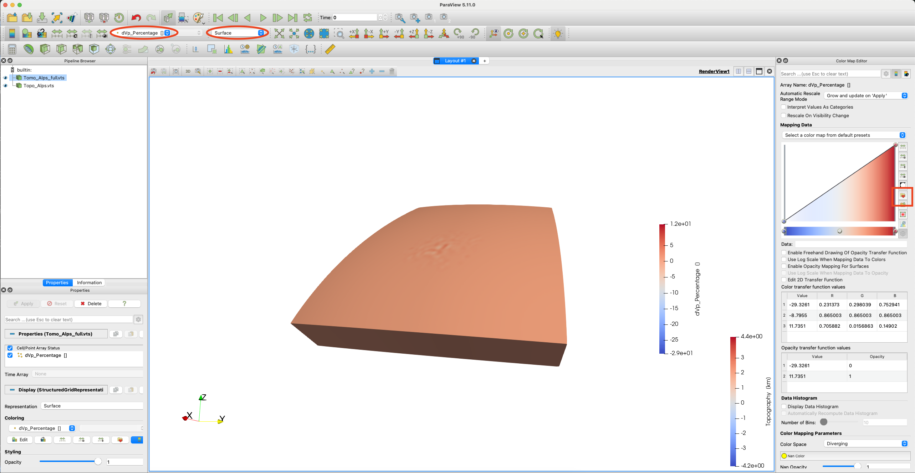915x473 pixels.
Task: Rotate view 90 degrees clockwise icon
Action: click(x=459, y=33)
